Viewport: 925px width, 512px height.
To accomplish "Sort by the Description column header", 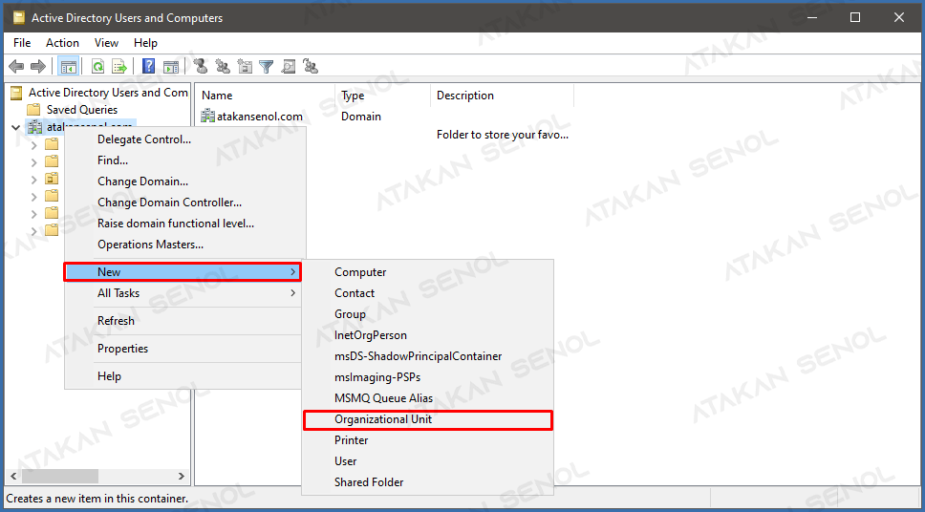I will coord(502,96).
